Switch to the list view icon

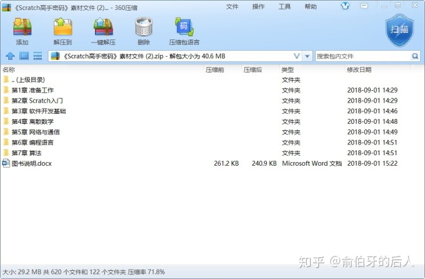(38, 56)
